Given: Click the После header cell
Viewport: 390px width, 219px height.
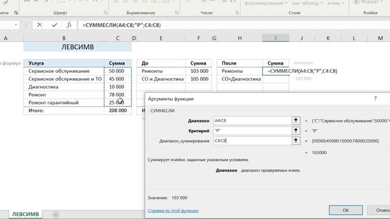Looking at the screenshot, I should [x=239, y=63].
